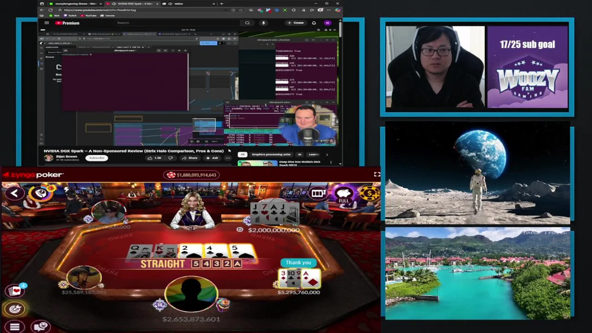
Task: Go back in the browser
Action: pyautogui.click(x=43, y=10)
